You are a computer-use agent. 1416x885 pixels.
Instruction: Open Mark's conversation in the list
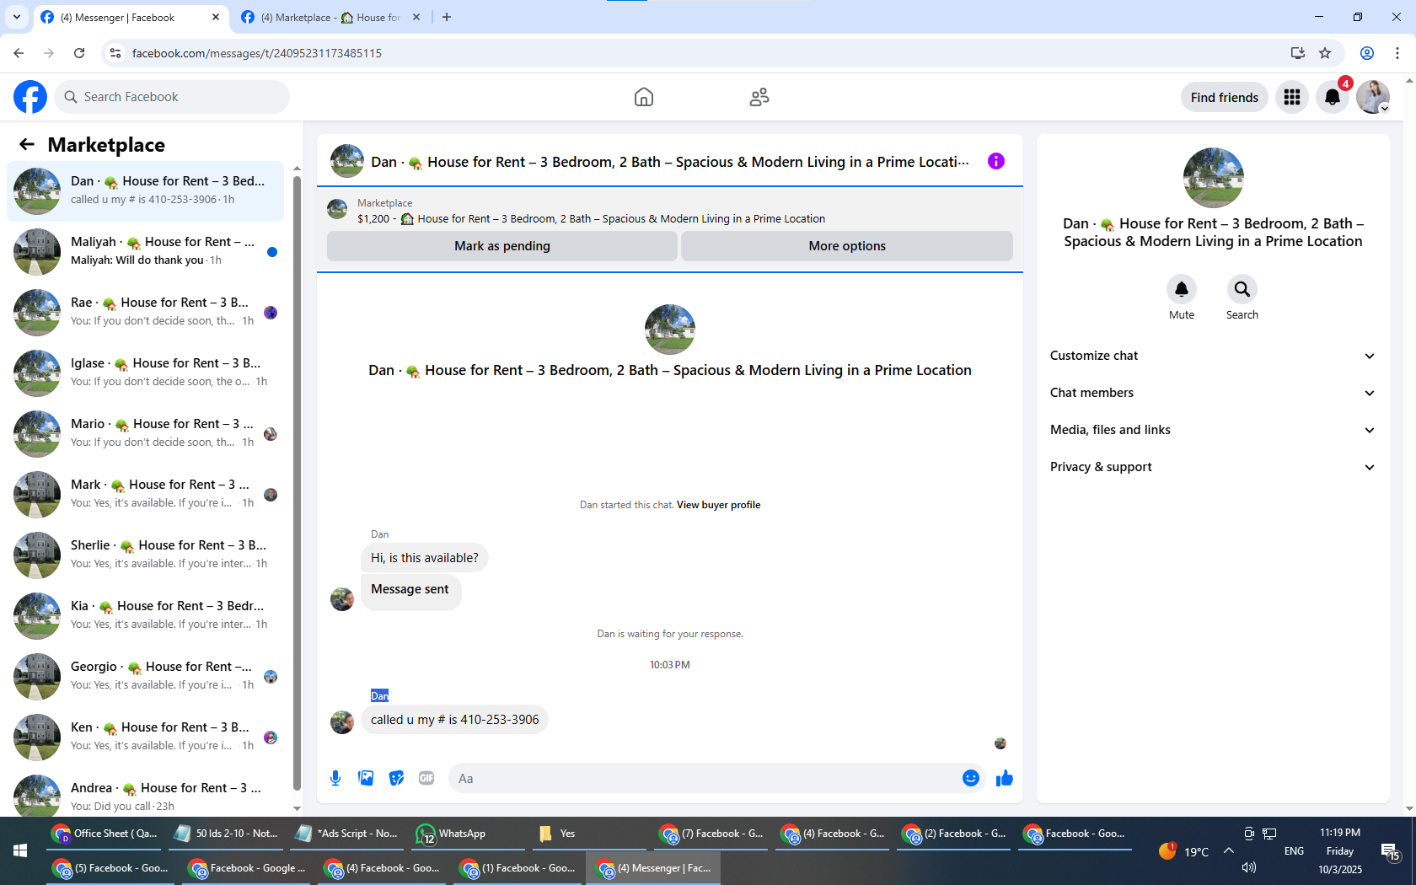click(x=146, y=495)
